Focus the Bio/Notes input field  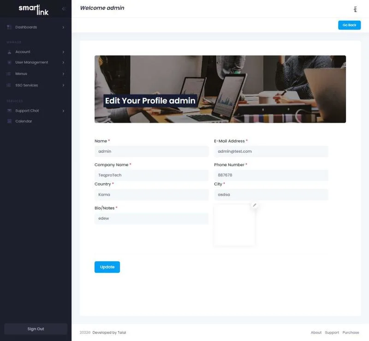click(152, 219)
